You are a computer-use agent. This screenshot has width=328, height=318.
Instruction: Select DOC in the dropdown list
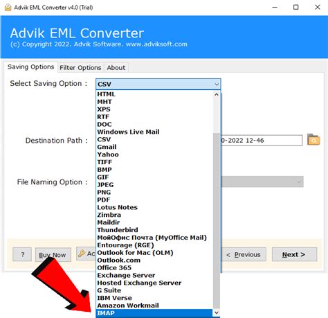pyautogui.click(x=154, y=124)
